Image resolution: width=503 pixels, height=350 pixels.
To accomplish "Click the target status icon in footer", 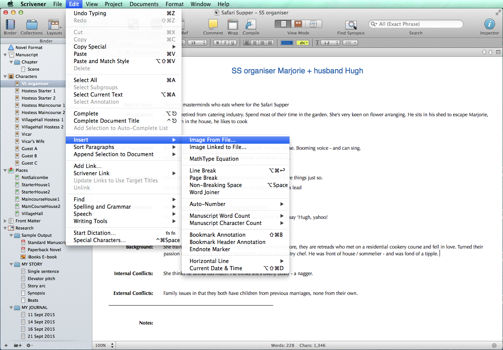I will click(x=494, y=345).
